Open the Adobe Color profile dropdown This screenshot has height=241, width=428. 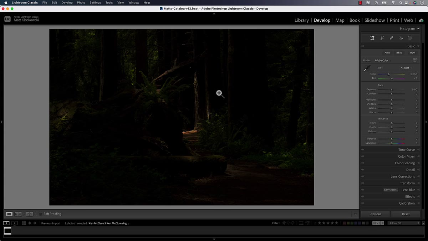click(x=383, y=61)
